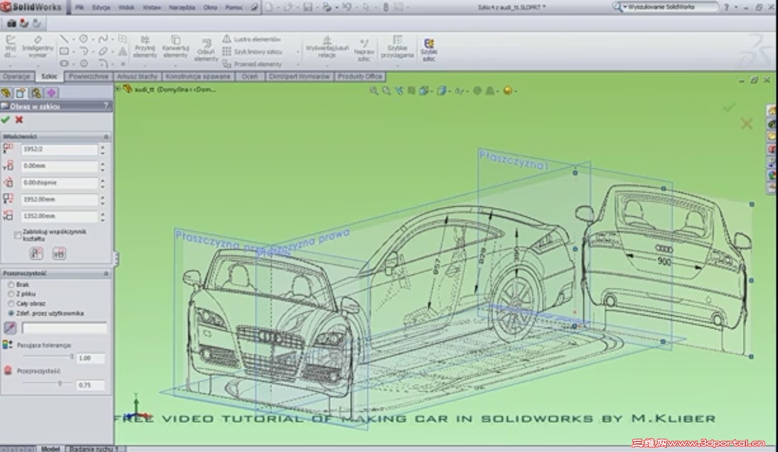
Task: Switch to DimXpert Wymiarów tab
Action: [x=299, y=76]
